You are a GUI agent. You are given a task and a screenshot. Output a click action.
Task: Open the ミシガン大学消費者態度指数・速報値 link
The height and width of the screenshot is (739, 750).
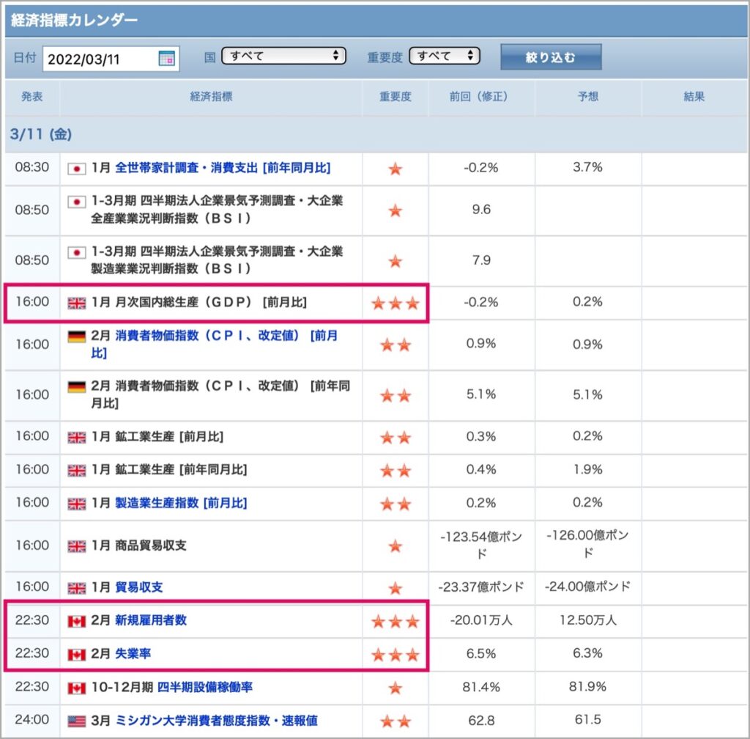click(216, 721)
